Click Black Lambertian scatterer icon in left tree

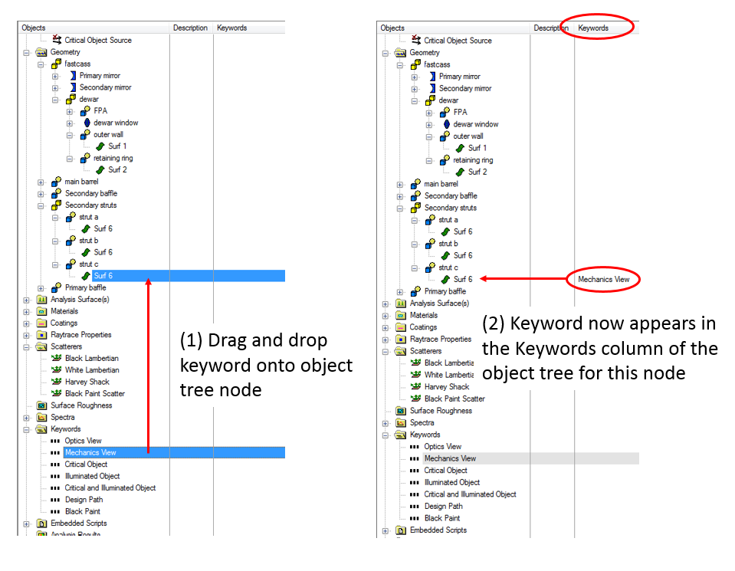click(56, 358)
